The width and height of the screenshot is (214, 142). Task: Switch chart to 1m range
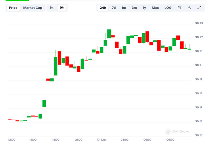(124, 8)
